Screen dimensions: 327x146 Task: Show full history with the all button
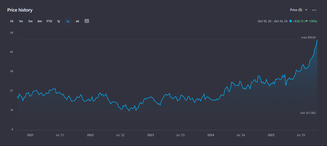(x=77, y=21)
